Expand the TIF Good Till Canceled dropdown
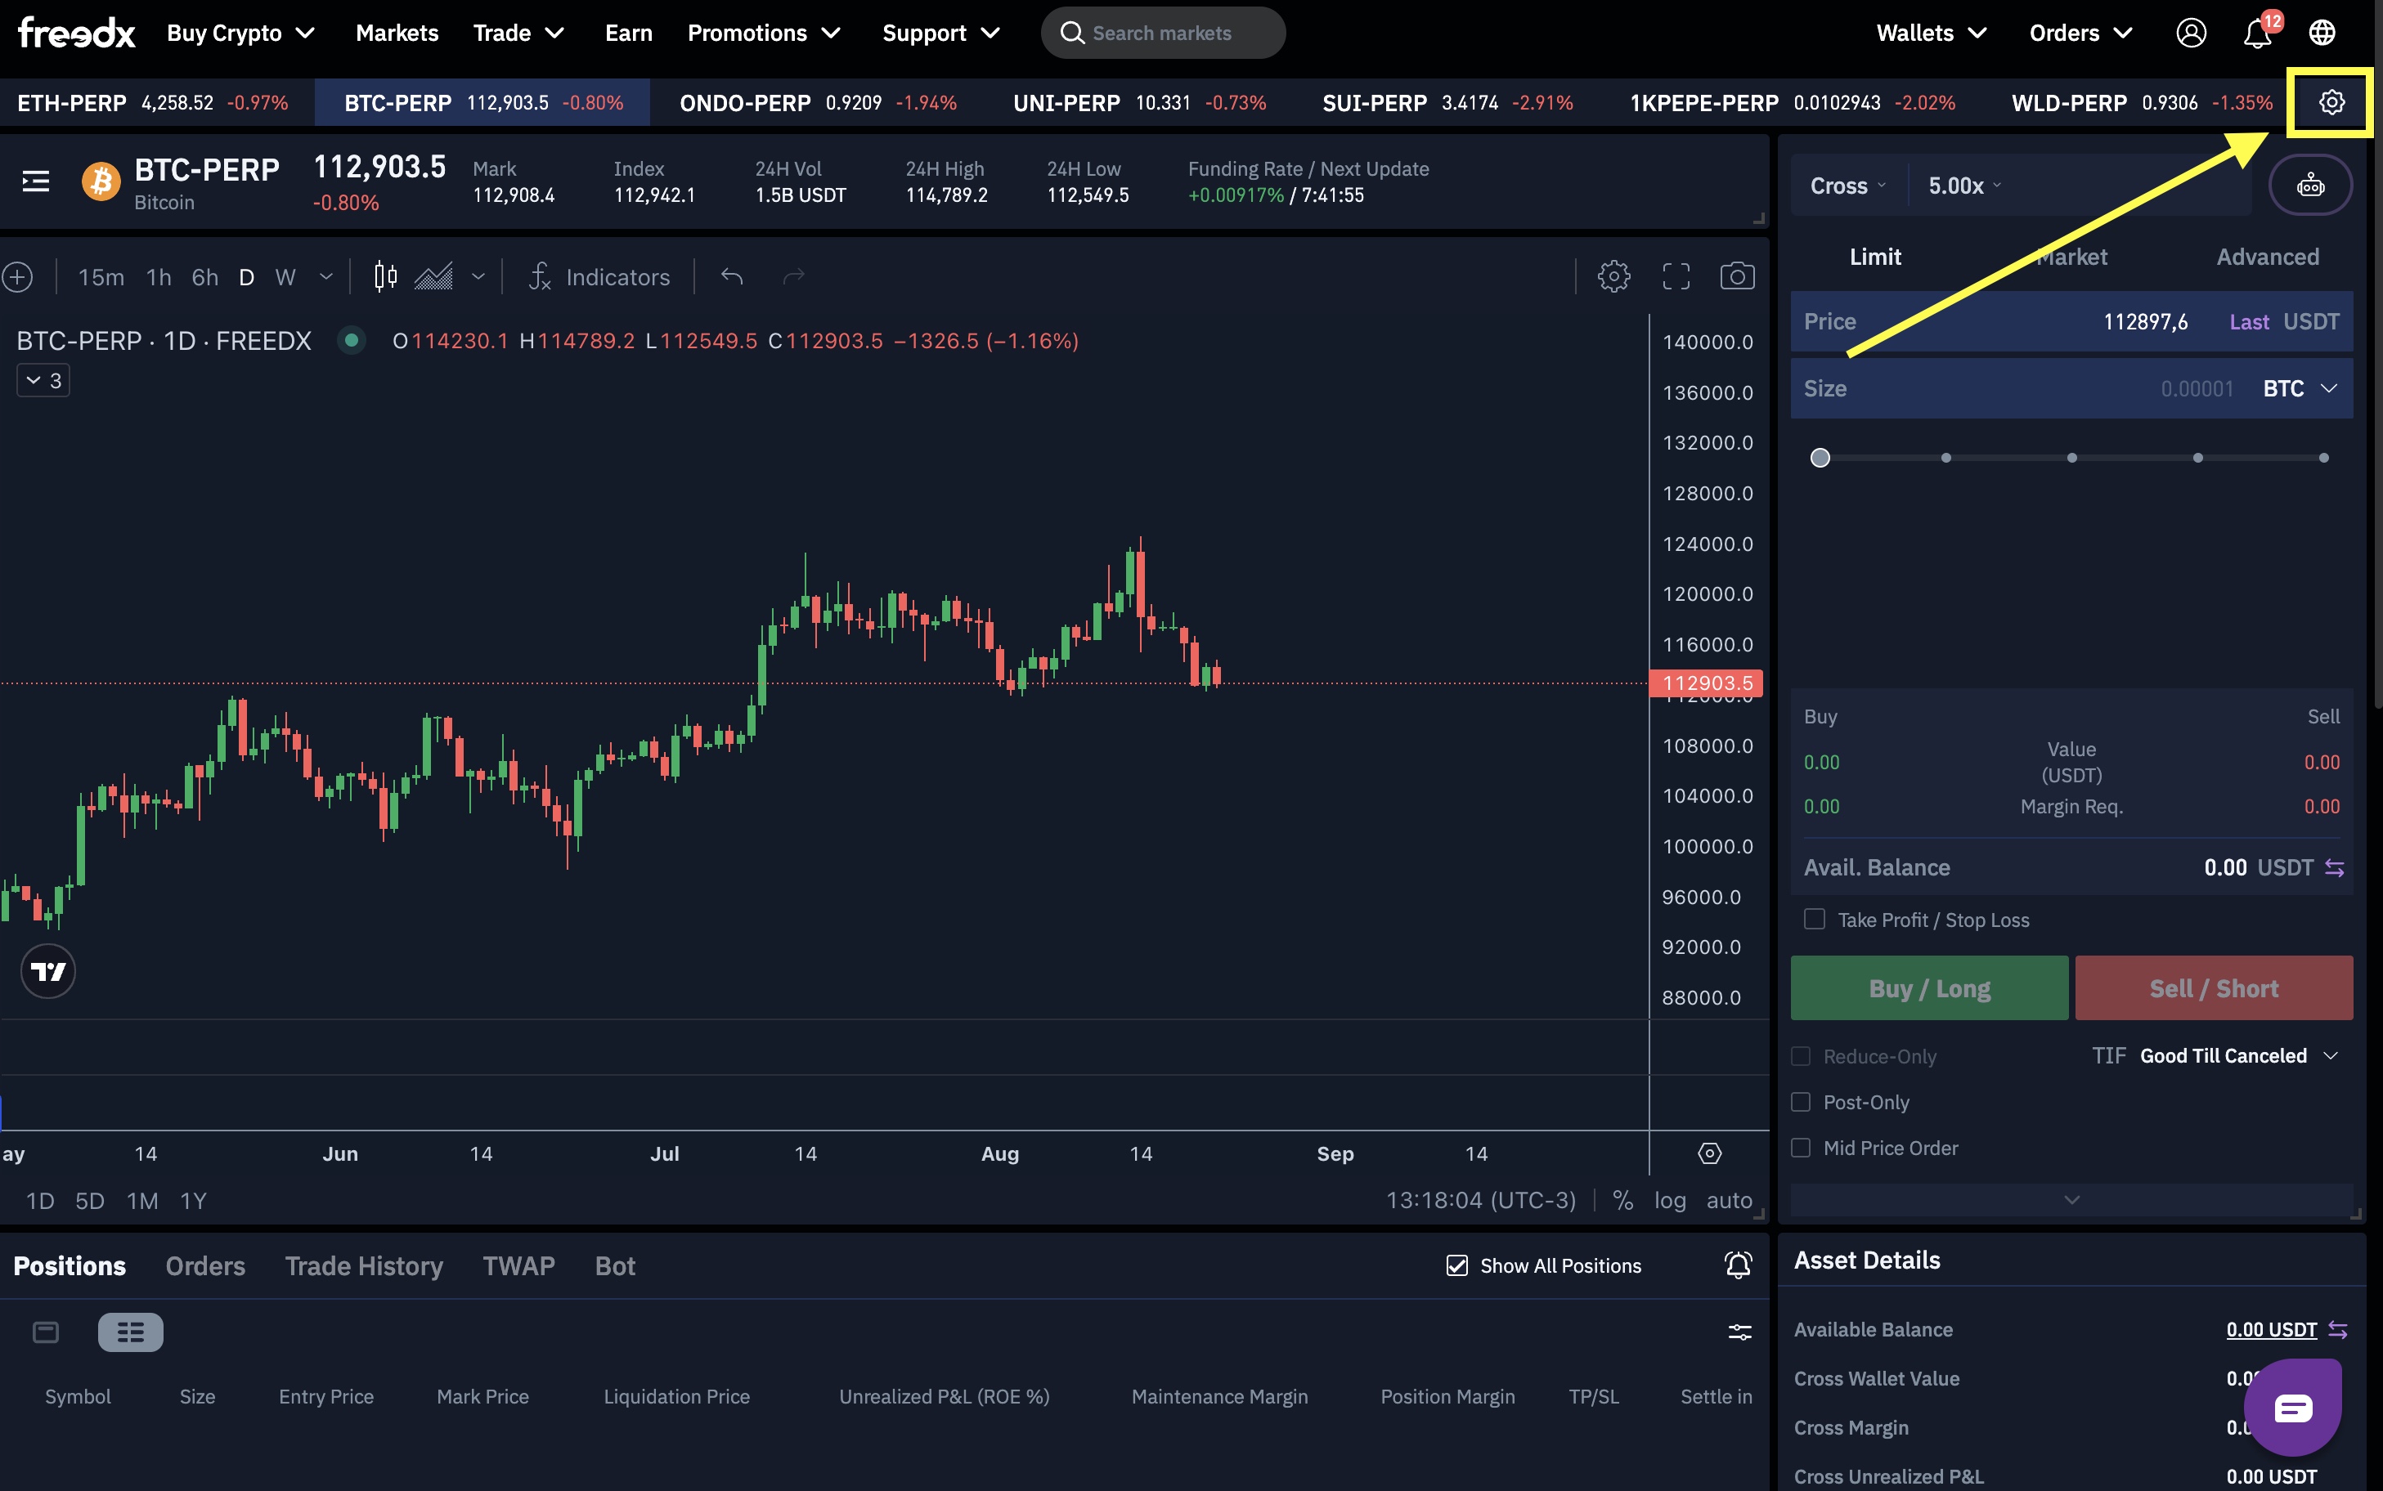 click(2237, 1055)
